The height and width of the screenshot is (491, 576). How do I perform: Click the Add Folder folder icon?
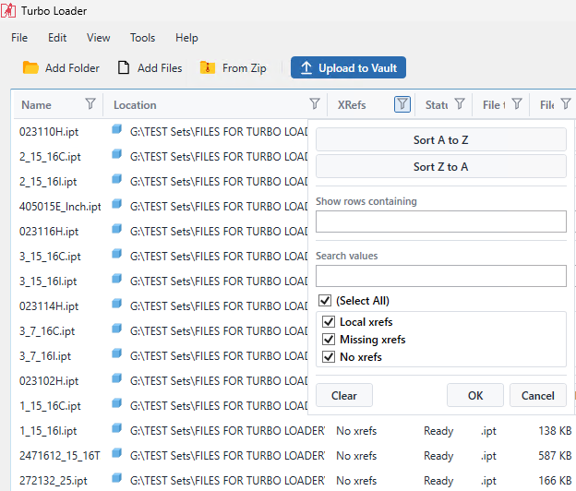coord(30,68)
